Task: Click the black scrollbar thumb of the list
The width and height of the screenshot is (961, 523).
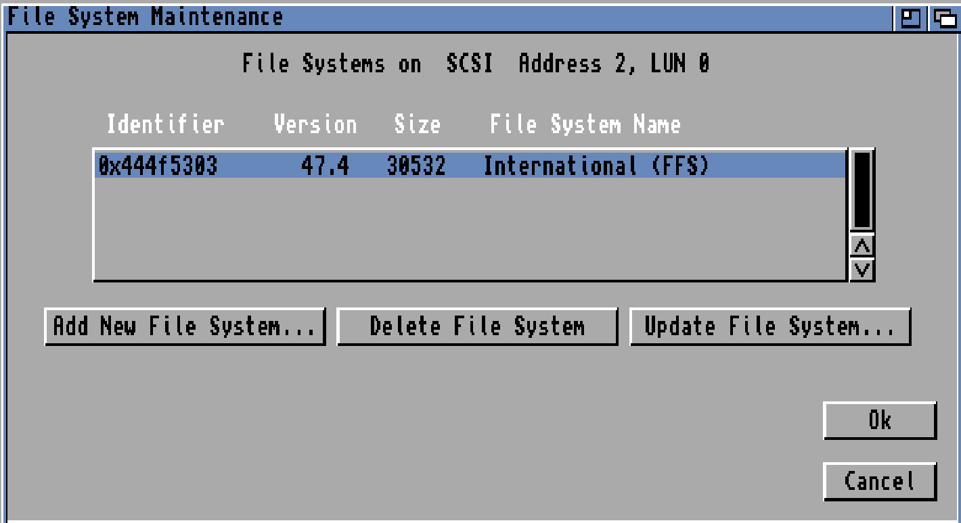Action: 862,191
